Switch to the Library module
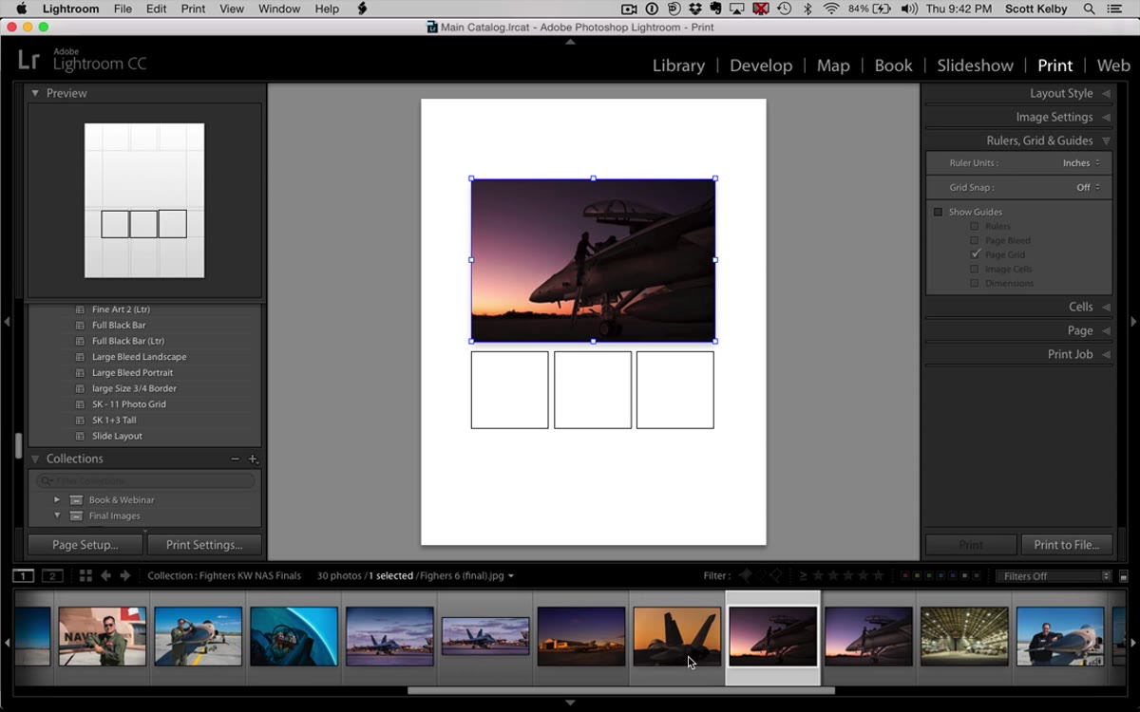Image resolution: width=1140 pixels, height=712 pixels. (678, 66)
